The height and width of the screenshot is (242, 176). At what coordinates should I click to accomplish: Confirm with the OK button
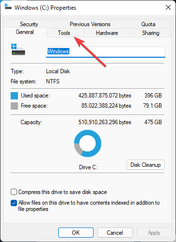[x=76, y=233]
